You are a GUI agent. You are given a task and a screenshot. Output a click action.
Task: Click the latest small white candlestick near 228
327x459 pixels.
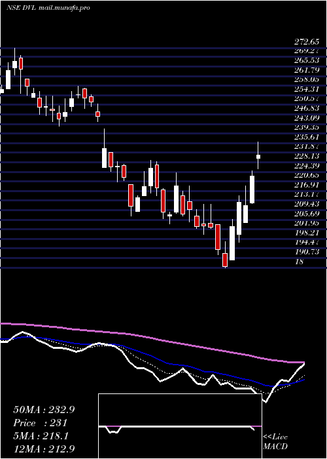click(x=258, y=157)
